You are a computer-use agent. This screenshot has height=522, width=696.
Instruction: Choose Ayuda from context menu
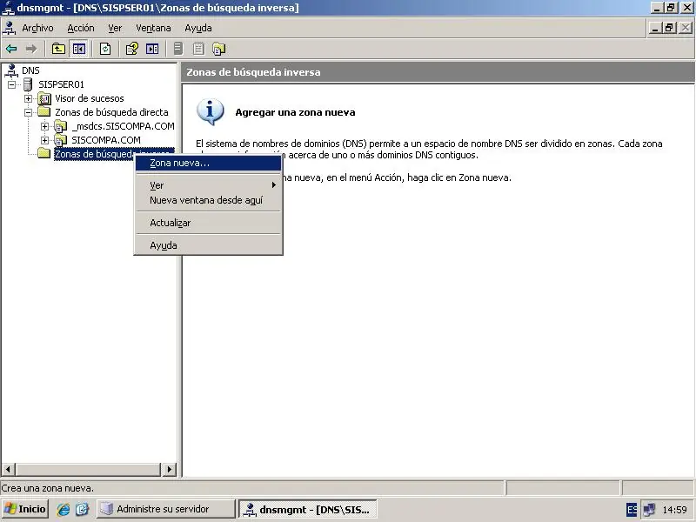208,245
